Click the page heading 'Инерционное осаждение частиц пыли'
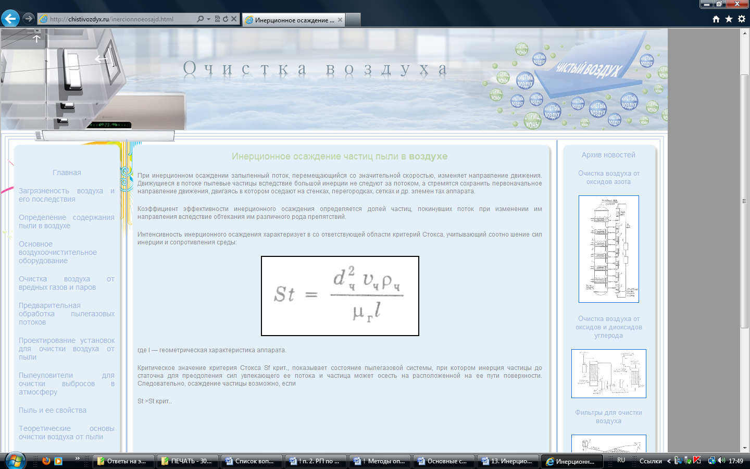Screen dimensions: 750x469 coord(340,156)
